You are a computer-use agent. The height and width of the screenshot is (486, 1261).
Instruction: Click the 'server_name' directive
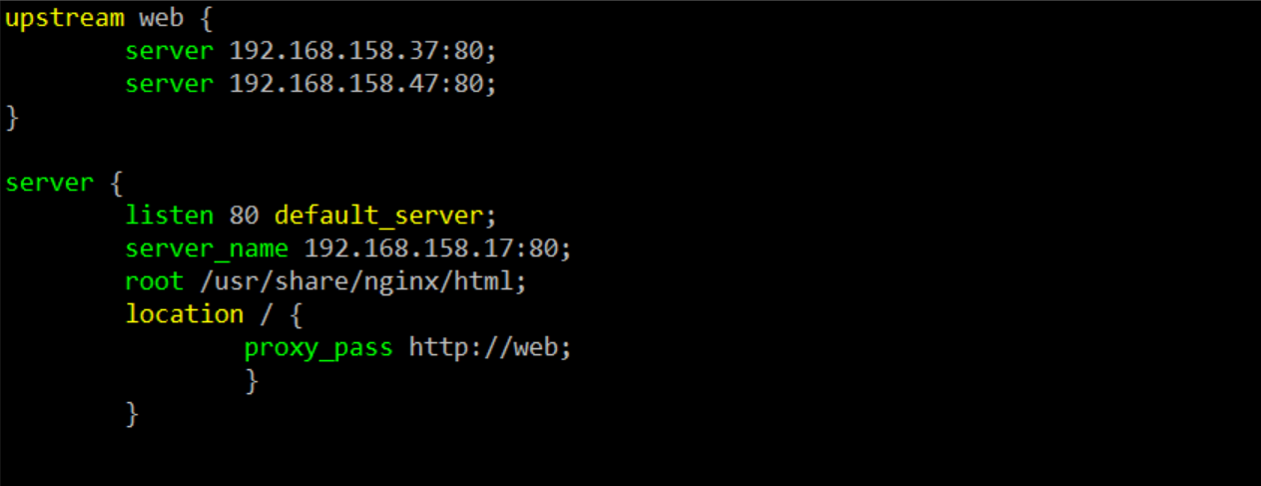[207, 249]
